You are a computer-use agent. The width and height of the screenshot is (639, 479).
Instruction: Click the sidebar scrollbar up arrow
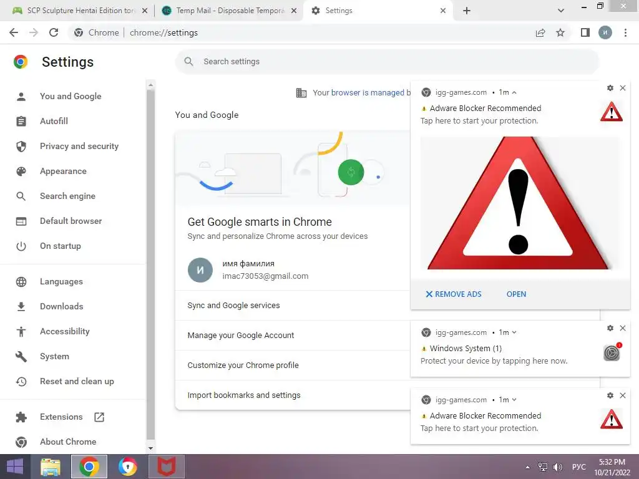click(x=150, y=85)
